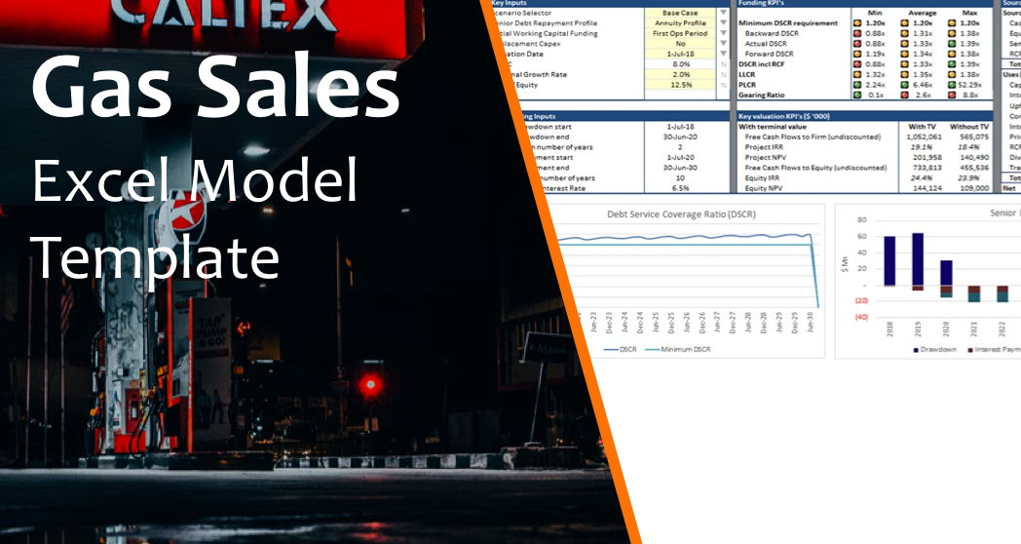Click the With TV column header
The height and width of the screenshot is (544, 1021).
point(922,127)
